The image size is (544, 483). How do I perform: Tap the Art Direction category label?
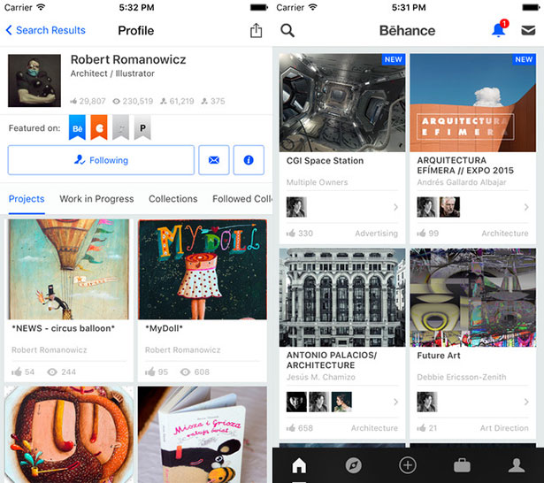point(504,428)
